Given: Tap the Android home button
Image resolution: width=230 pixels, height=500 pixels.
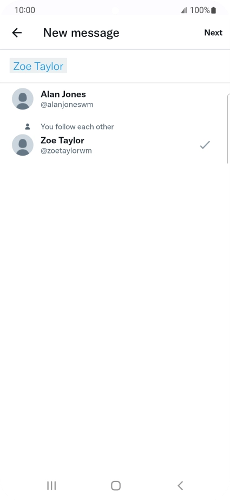Looking at the screenshot, I should [x=116, y=486].
